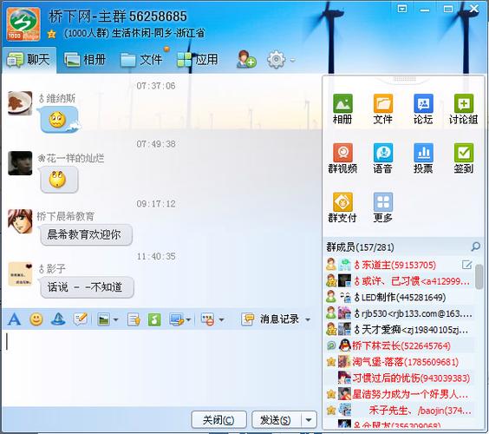Click the document share icon in toolbar
Viewport: 489px width, 434px height.
[134, 319]
